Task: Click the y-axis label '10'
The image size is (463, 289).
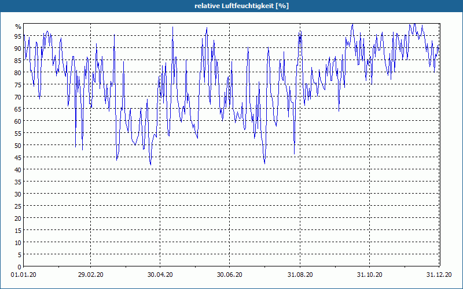Action: [19, 243]
